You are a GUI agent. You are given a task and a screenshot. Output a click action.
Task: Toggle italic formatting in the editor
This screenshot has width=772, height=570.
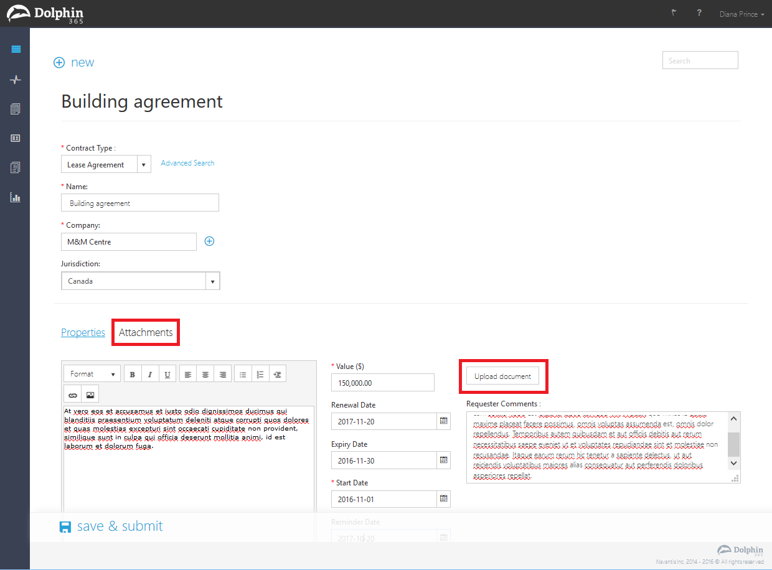pyautogui.click(x=150, y=375)
